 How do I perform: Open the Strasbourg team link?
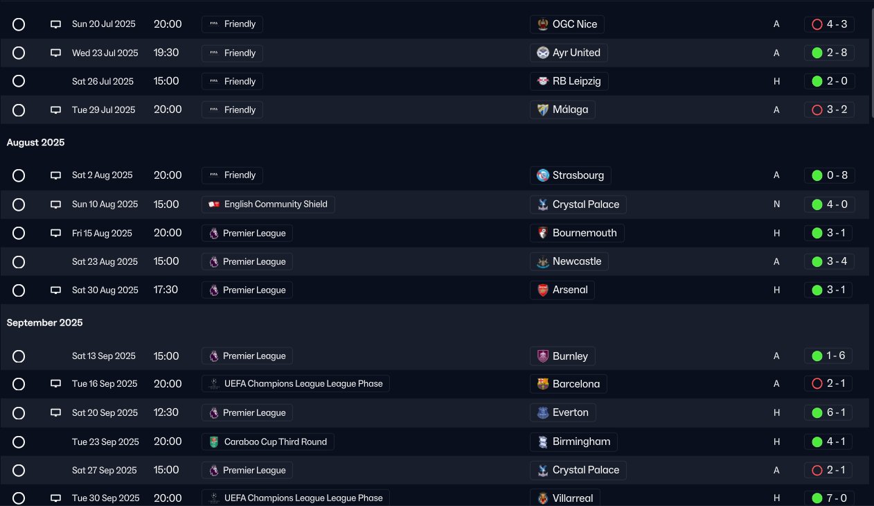[x=578, y=175]
